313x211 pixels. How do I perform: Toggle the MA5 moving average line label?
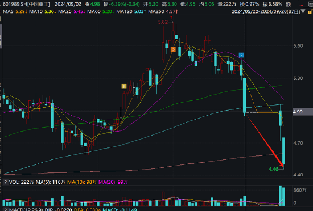pyautogui.click(x=15, y=11)
